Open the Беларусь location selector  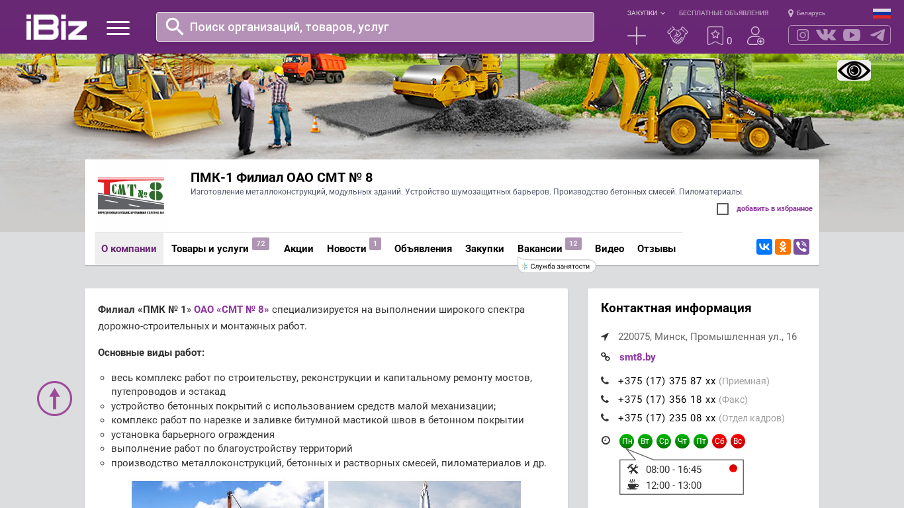807,13
